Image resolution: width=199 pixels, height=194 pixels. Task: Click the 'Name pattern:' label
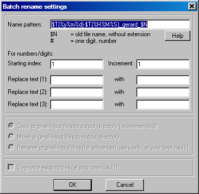click(25, 25)
